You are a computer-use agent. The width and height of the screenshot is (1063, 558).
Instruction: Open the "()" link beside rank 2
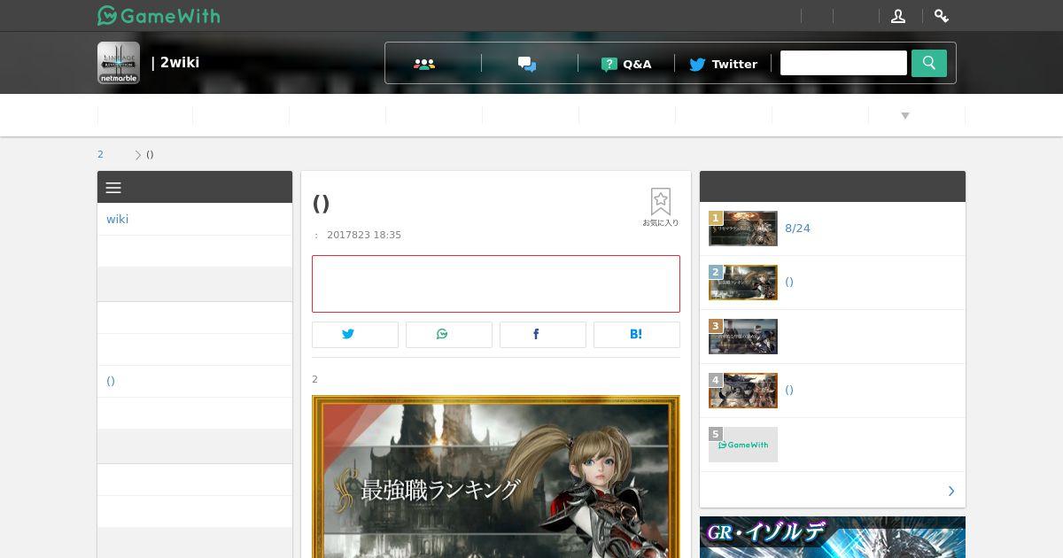789,282
